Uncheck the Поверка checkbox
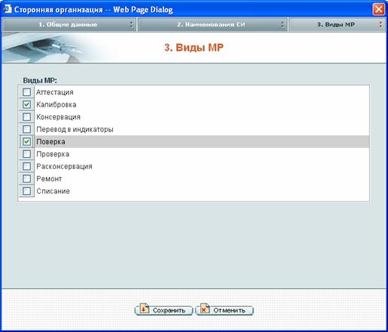 pos(26,142)
